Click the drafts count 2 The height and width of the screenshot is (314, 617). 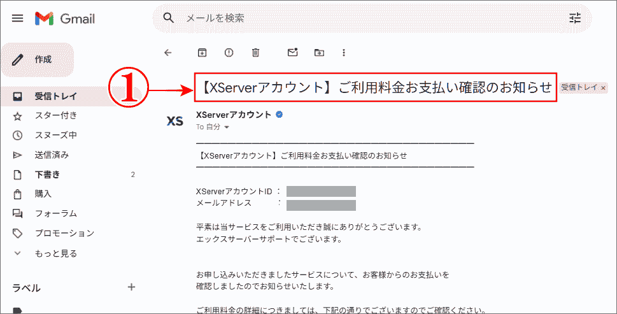[132, 175]
